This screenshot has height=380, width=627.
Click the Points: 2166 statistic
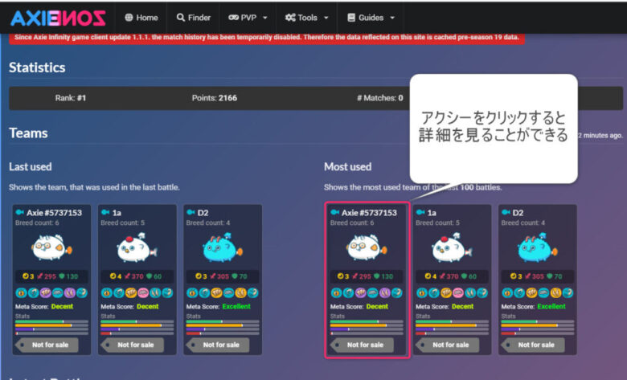pyautogui.click(x=215, y=98)
